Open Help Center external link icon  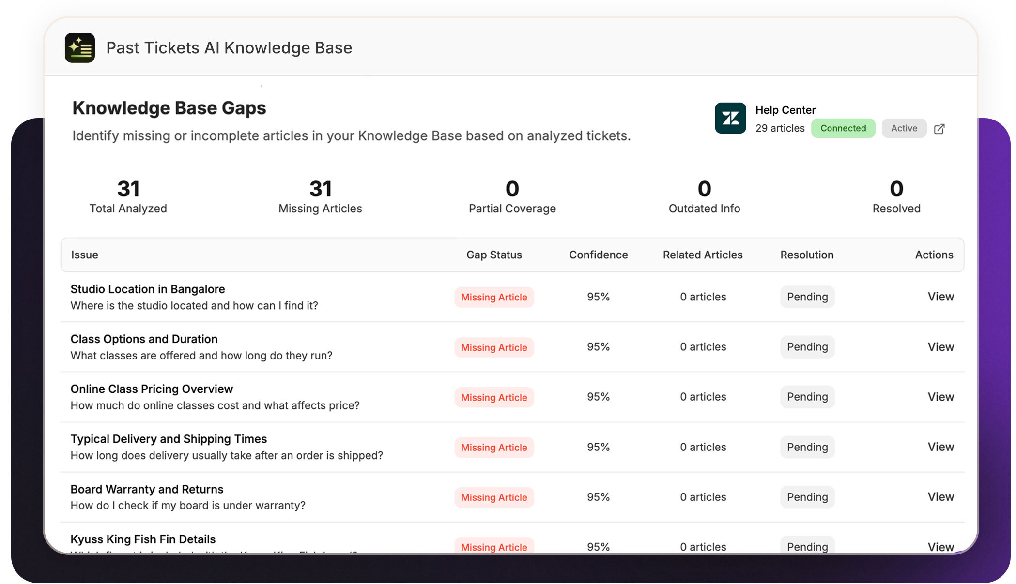pos(939,129)
